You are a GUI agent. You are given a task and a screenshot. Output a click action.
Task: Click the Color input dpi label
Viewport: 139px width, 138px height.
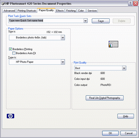(x=82, y=79)
